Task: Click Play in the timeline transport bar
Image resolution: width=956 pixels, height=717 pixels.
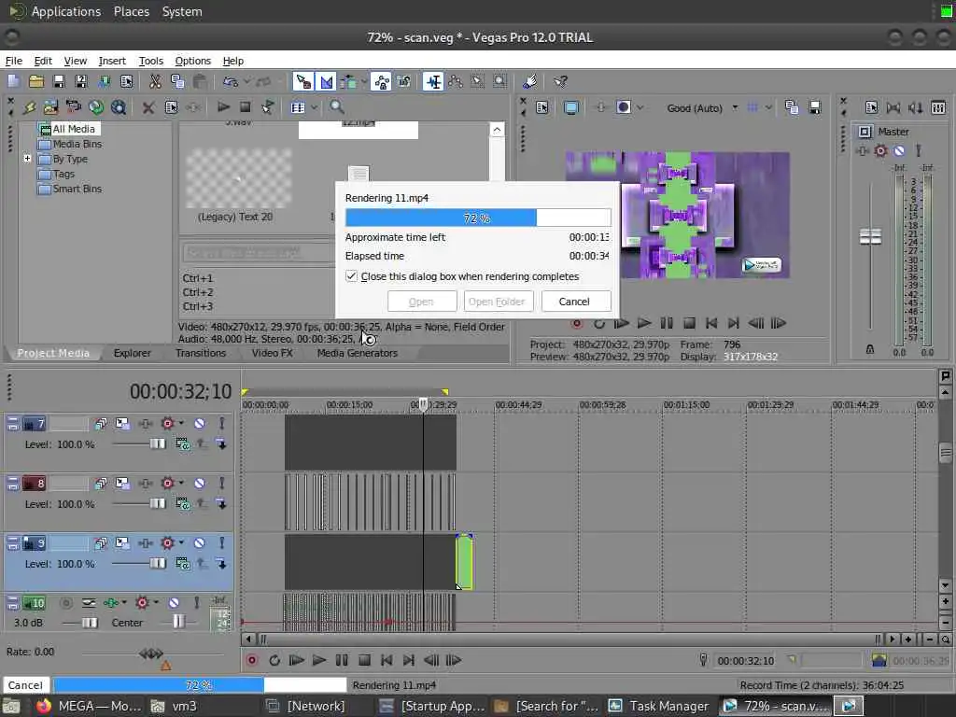Action: click(x=319, y=660)
